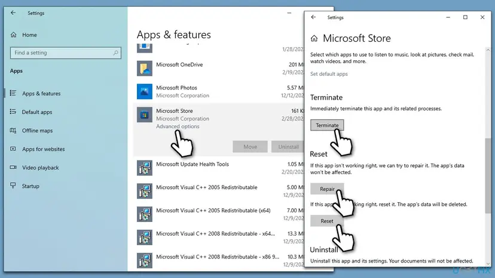Select the Microsoft Photos entry name
Viewport: 495px width, 278px height.
[176, 88]
